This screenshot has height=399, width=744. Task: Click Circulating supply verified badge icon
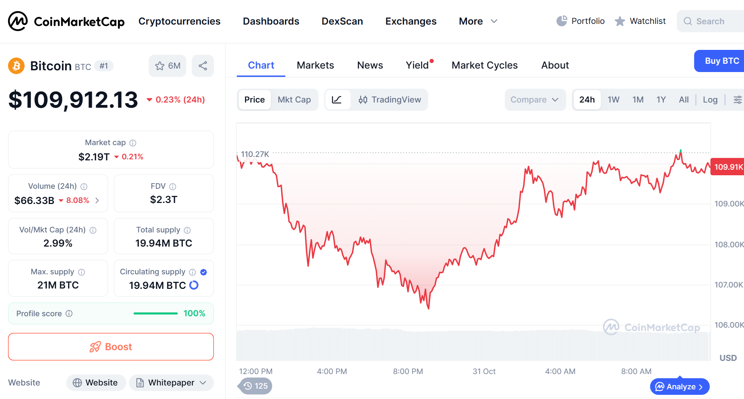click(x=204, y=272)
